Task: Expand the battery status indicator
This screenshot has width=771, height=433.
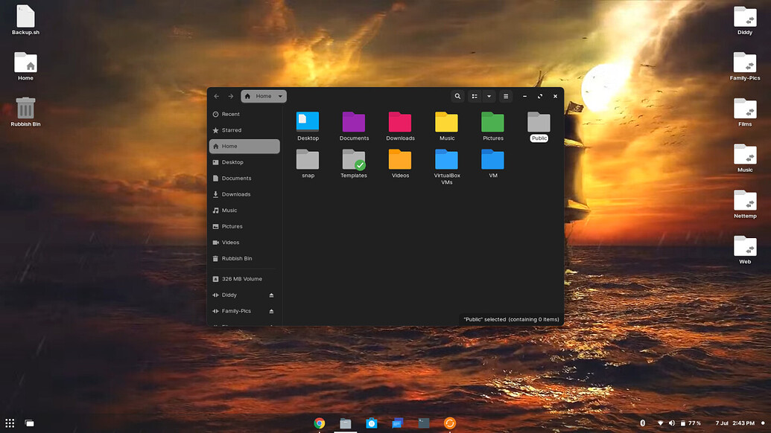Action: 682,423
